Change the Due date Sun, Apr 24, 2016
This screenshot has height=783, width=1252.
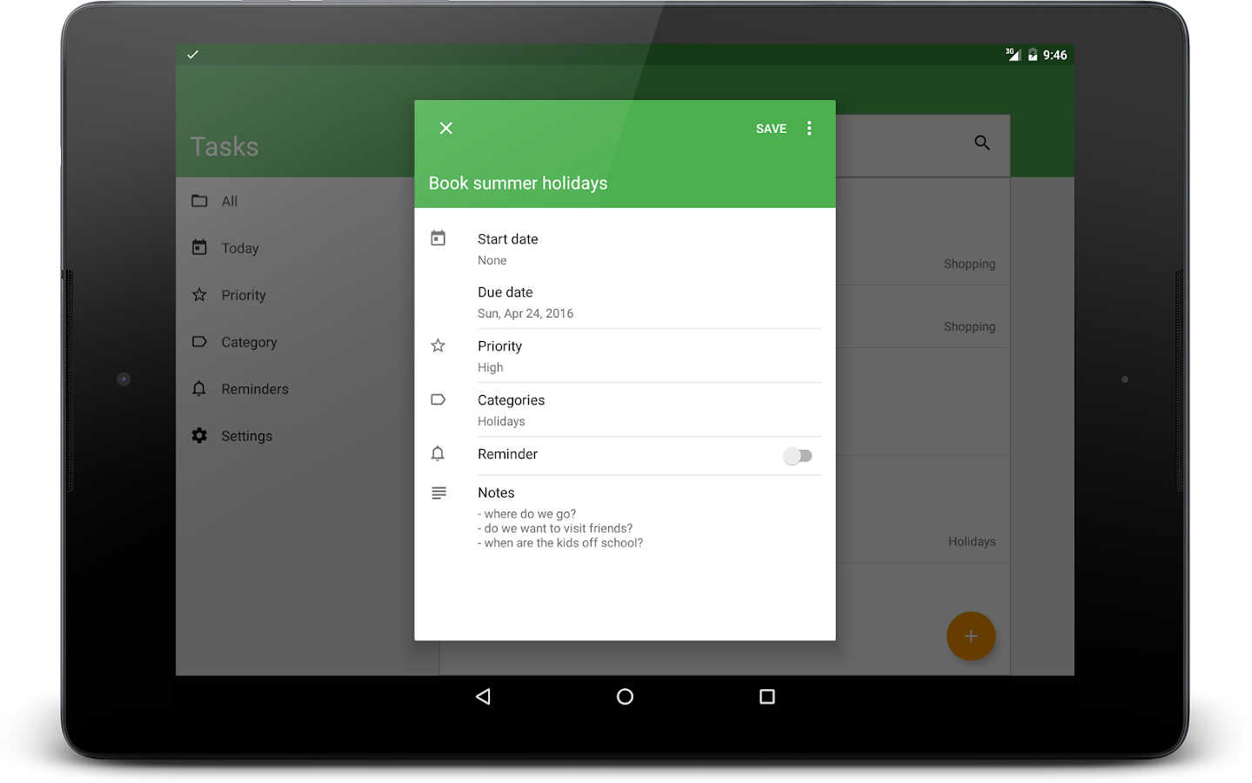click(649, 302)
